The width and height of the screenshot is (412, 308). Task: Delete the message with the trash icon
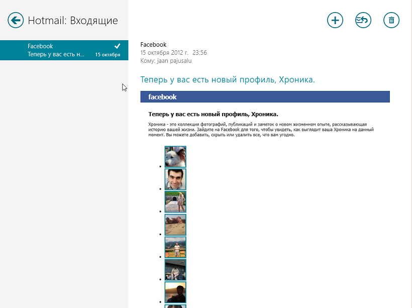tap(391, 20)
